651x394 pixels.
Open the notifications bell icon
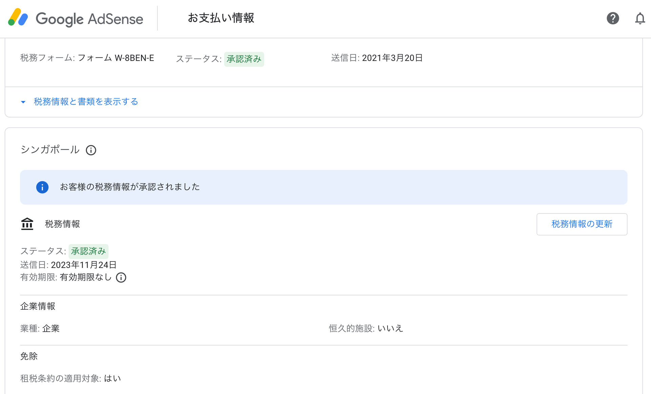click(x=640, y=18)
